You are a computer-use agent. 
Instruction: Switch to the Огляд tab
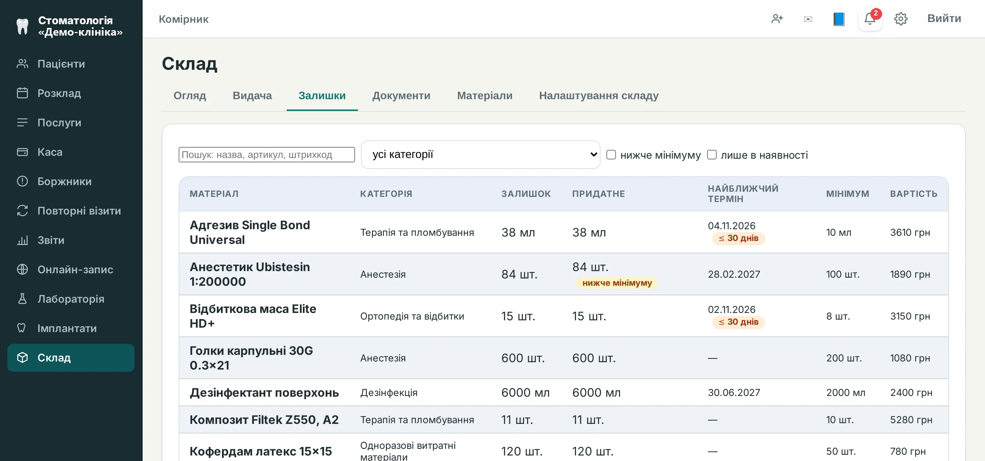click(x=190, y=96)
